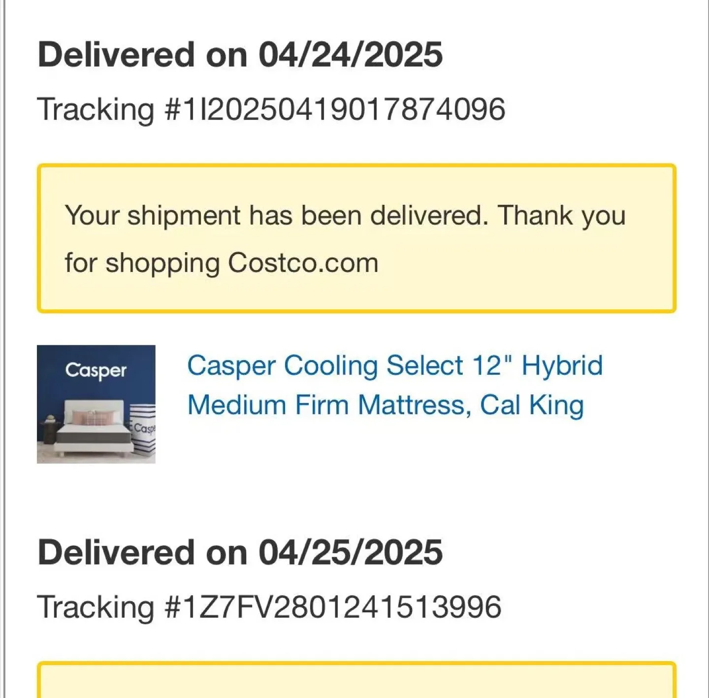Open the Casper Cooling Select mattress link
The width and height of the screenshot is (709, 698).
pos(395,385)
